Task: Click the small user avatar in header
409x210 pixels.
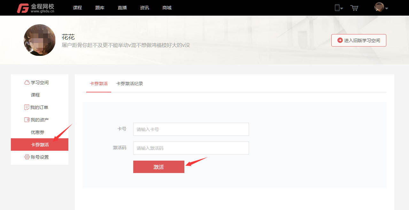Action: [x=379, y=7]
